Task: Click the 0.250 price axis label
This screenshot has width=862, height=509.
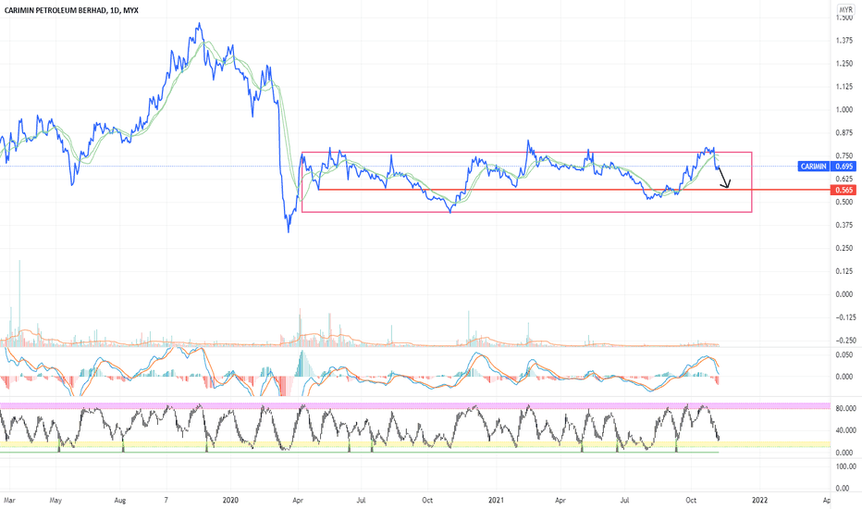Action: [844, 248]
